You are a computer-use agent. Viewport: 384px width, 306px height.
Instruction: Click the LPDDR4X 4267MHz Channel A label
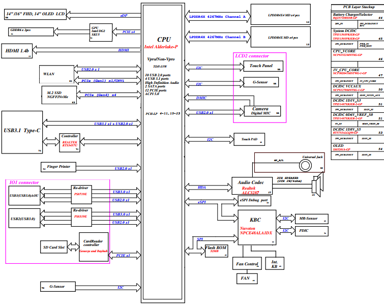click(x=217, y=17)
